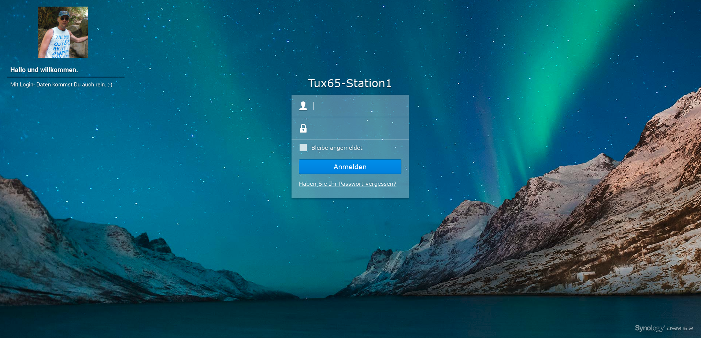Click the "Hallo und willkommen." heading
701x338 pixels.
[x=44, y=70]
